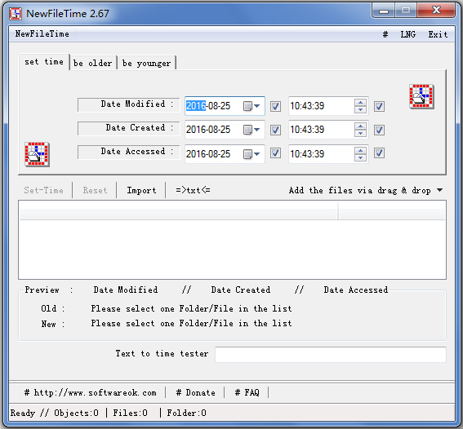Click the NewFileTime title bar app icon
Image resolution: width=463 pixels, height=429 pixels.
pos(16,14)
